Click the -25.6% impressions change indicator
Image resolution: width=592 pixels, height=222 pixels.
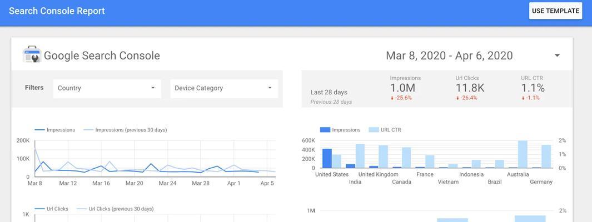401,98
